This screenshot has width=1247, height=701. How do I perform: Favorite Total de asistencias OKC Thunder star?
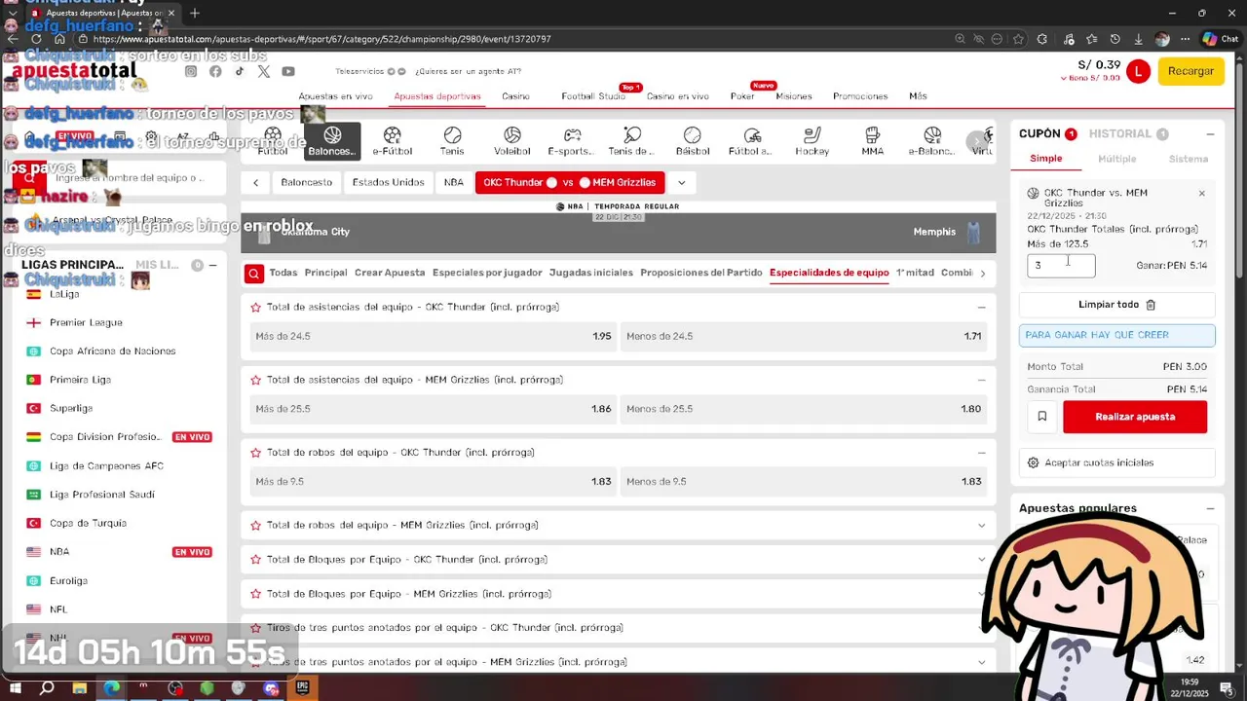pyautogui.click(x=256, y=307)
